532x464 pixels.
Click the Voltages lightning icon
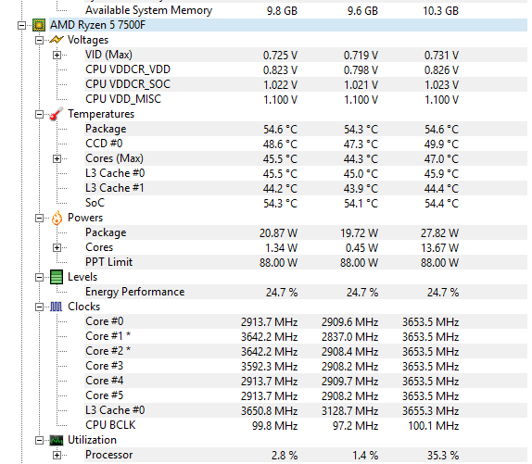pos(57,40)
